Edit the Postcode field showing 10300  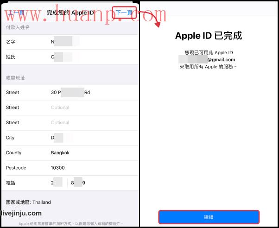pos(70,168)
